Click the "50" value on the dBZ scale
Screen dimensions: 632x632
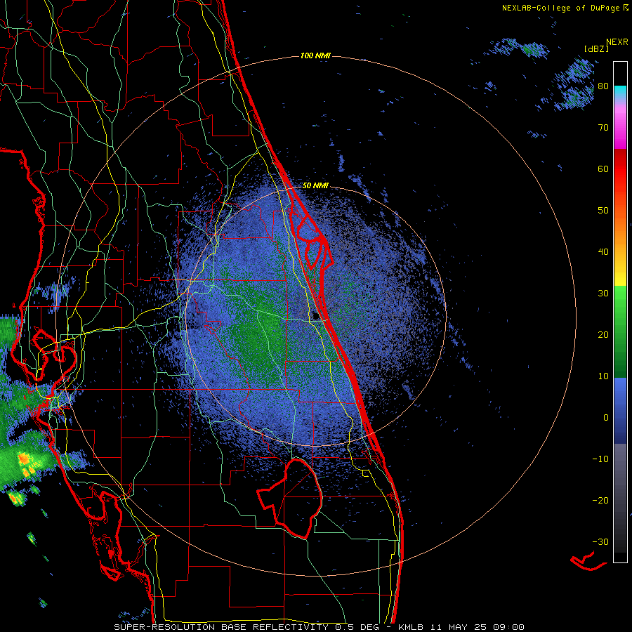pyautogui.click(x=603, y=211)
